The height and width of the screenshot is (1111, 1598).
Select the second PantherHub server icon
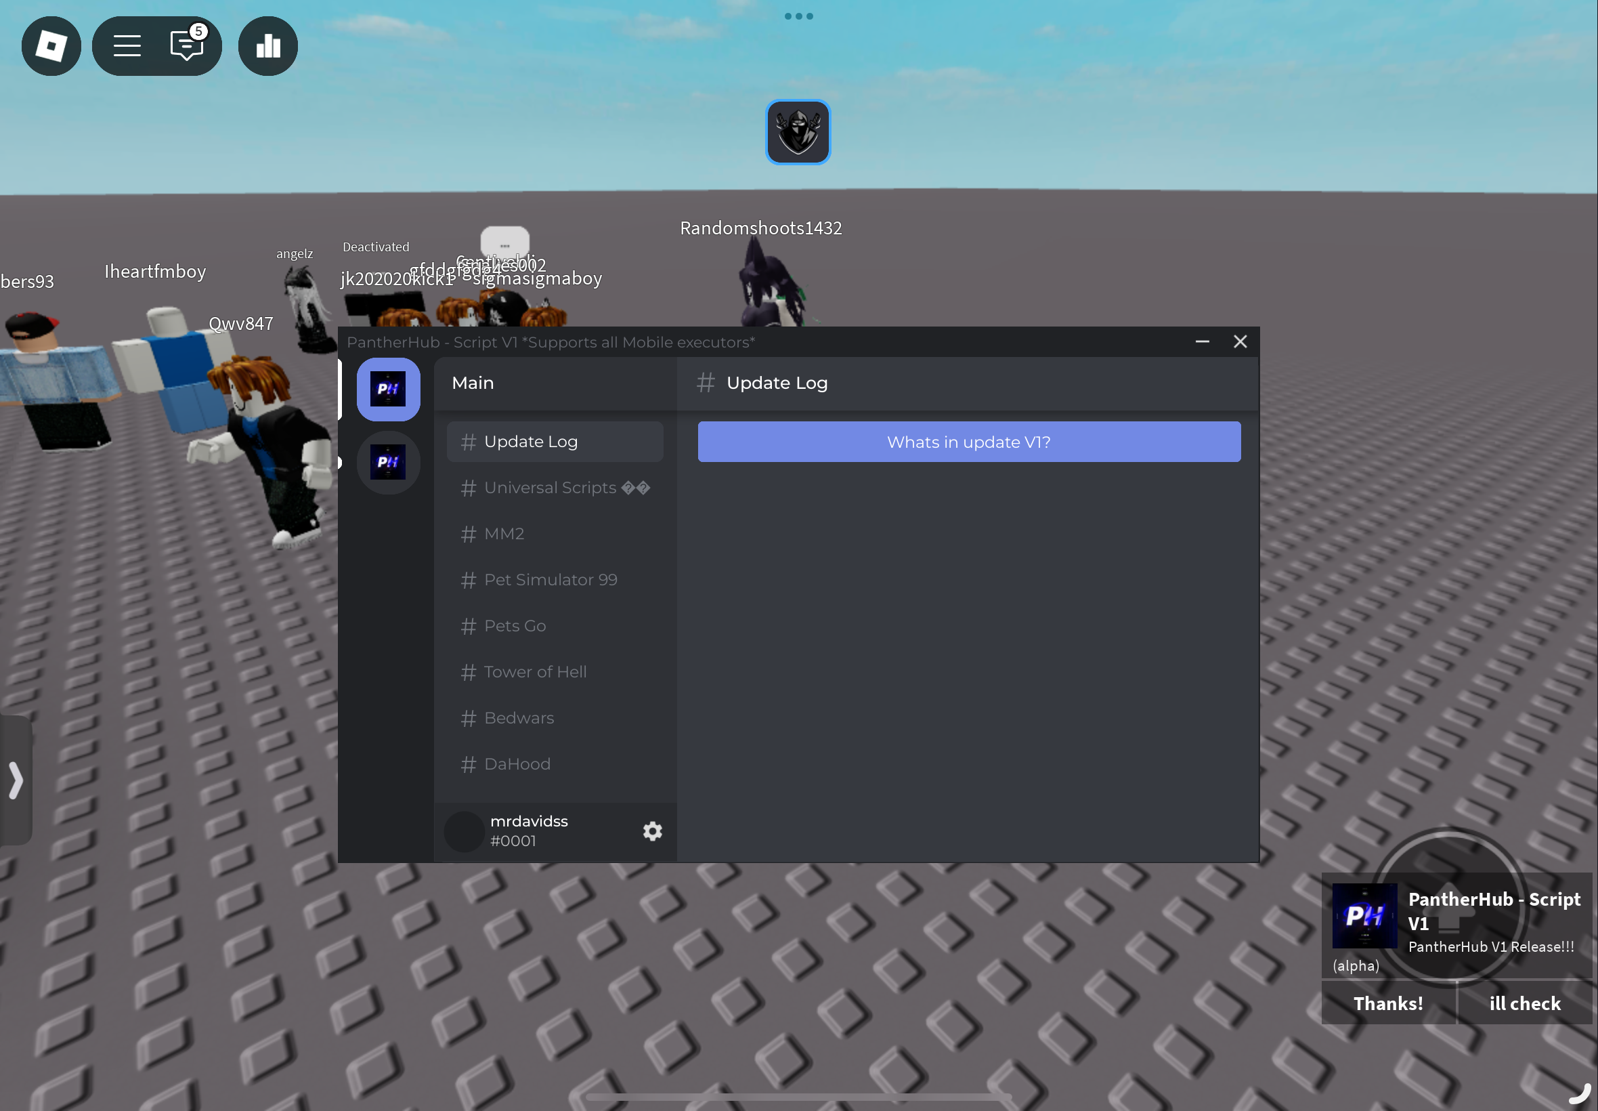388,462
